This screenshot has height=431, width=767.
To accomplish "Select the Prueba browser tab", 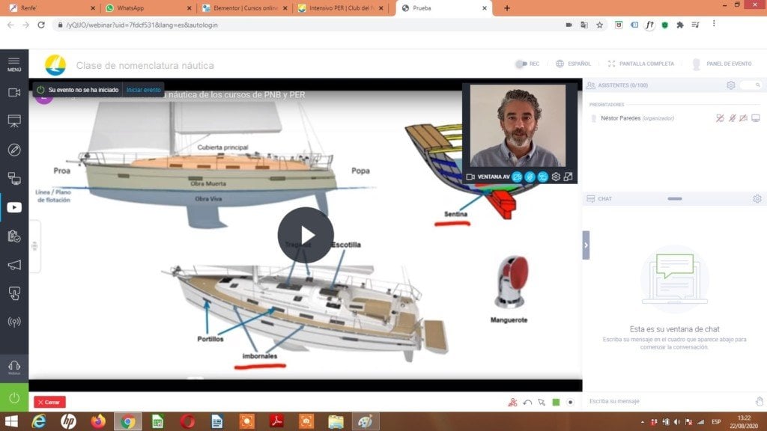I will [x=443, y=7].
